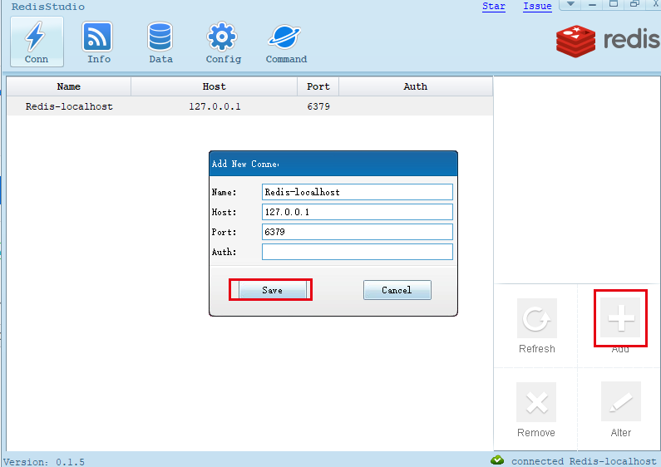Viewport: 661px width, 467px height.
Task: Click the green connected status icon
Action: pos(497,460)
